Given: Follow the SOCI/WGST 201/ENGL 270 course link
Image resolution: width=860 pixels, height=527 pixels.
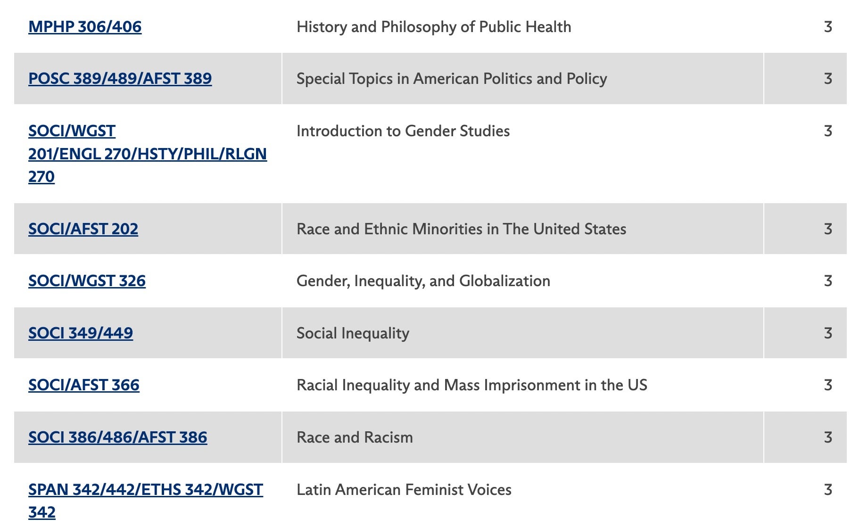Looking at the screenshot, I should tap(147, 154).
